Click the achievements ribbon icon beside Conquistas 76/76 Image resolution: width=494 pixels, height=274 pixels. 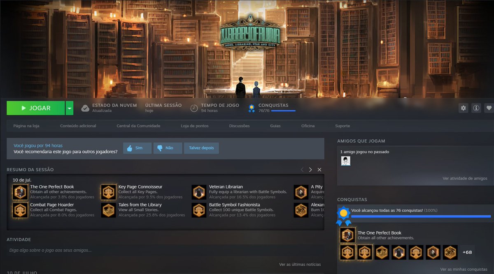click(x=251, y=108)
